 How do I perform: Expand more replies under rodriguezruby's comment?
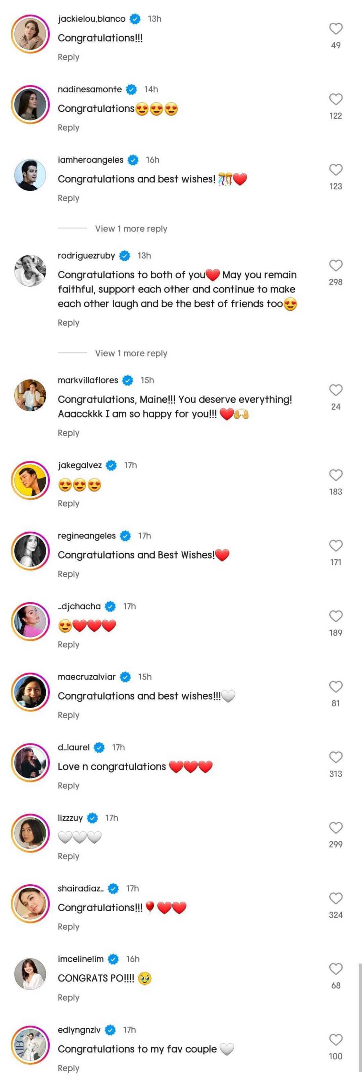pyautogui.click(x=131, y=353)
